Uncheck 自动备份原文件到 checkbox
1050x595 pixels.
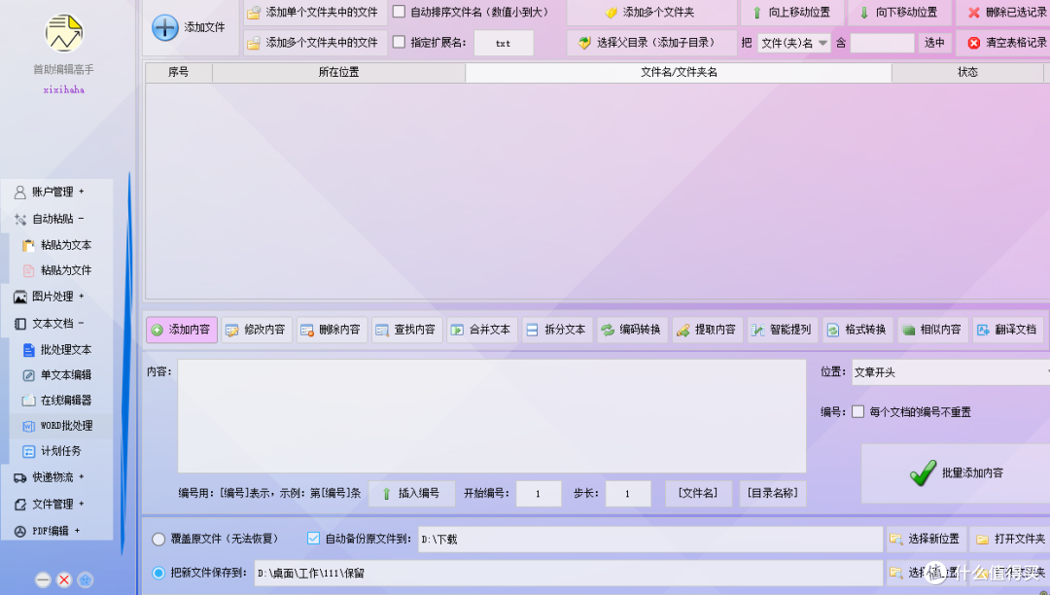pyautogui.click(x=313, y=538)
